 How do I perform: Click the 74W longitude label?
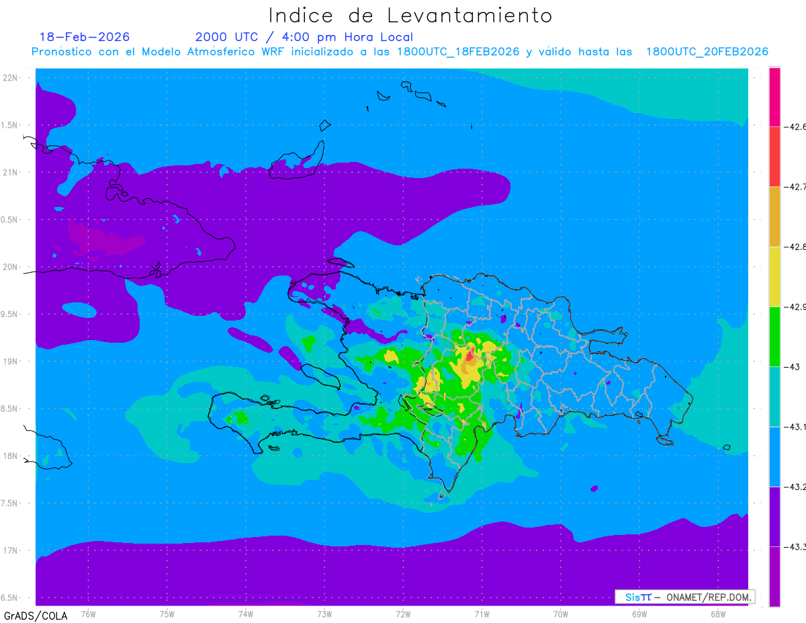pos(246,614)
